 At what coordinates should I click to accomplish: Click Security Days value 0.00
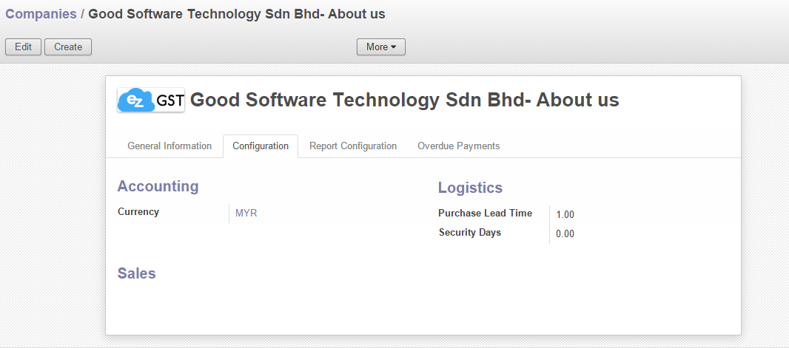click(x=565, y=233)
